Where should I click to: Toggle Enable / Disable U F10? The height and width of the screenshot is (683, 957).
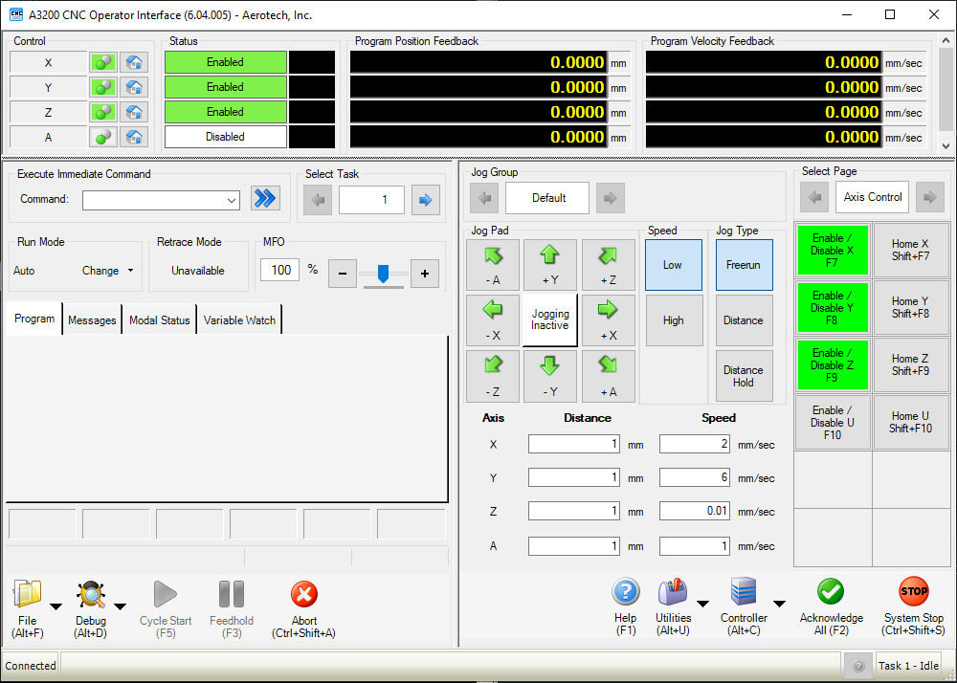pyautogui.click(x=833, y=423)
